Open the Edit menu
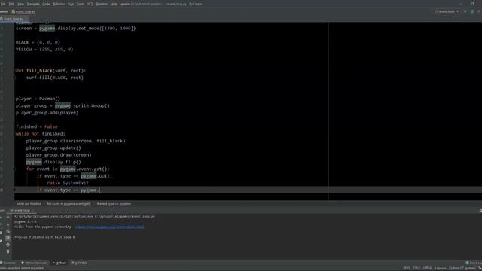This screenshot has height=271, width=482. pos(11,4)
